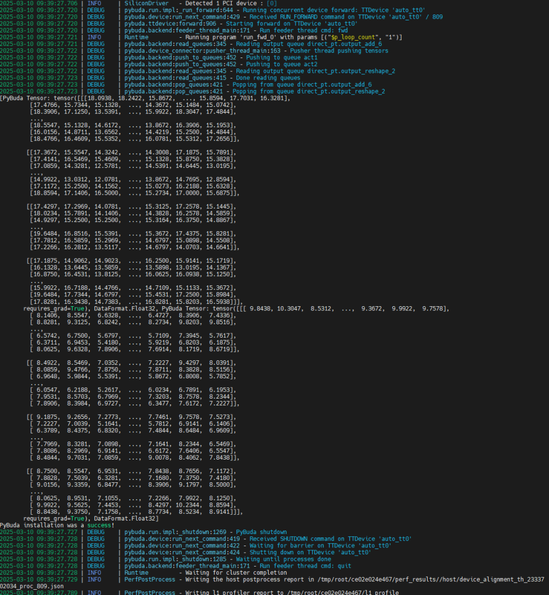Image resolution: width=549 pixels, height=595 pixels.
Task: Click 'Popping from queue direct_pt.output_add_6' line
Action: click(x=302, y=84)
